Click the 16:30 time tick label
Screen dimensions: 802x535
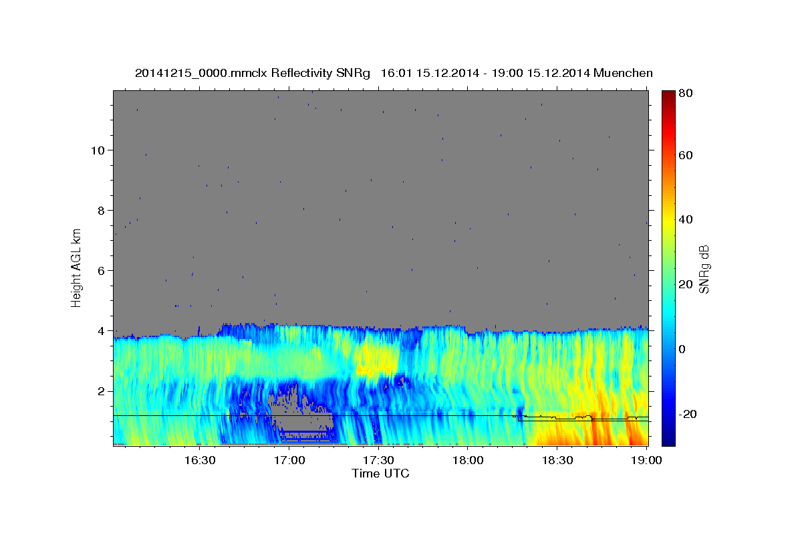click(199, 460)
